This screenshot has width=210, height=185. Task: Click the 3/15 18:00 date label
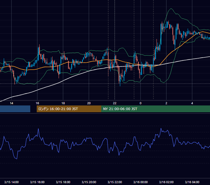[63, 182]
